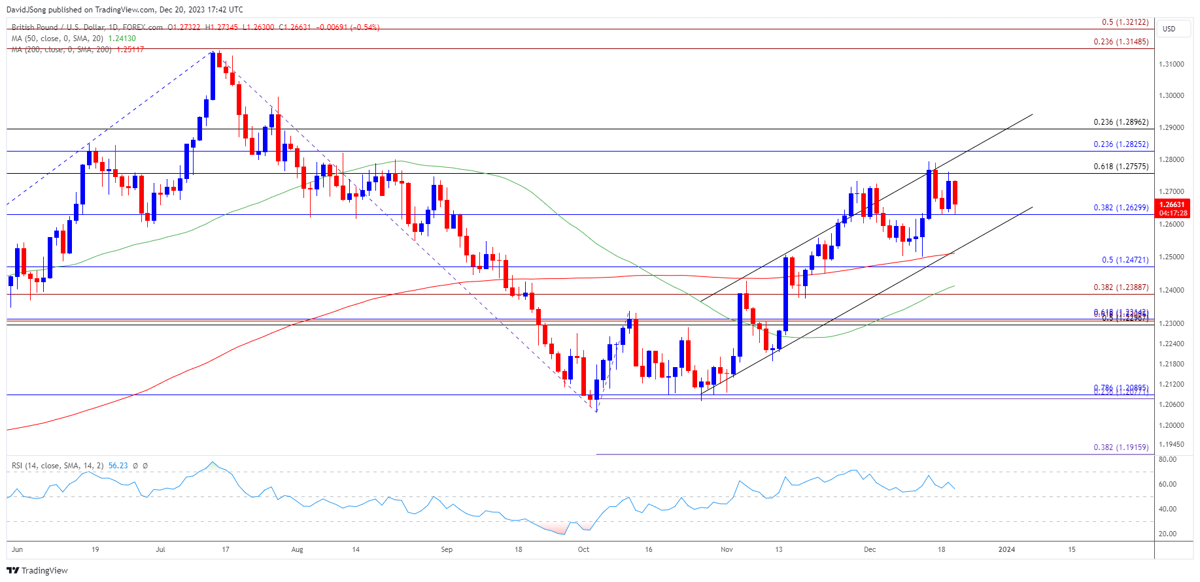Click the 1.24000 price axis tick
Screen dimensions: 1200x582
click(1171, 290)
